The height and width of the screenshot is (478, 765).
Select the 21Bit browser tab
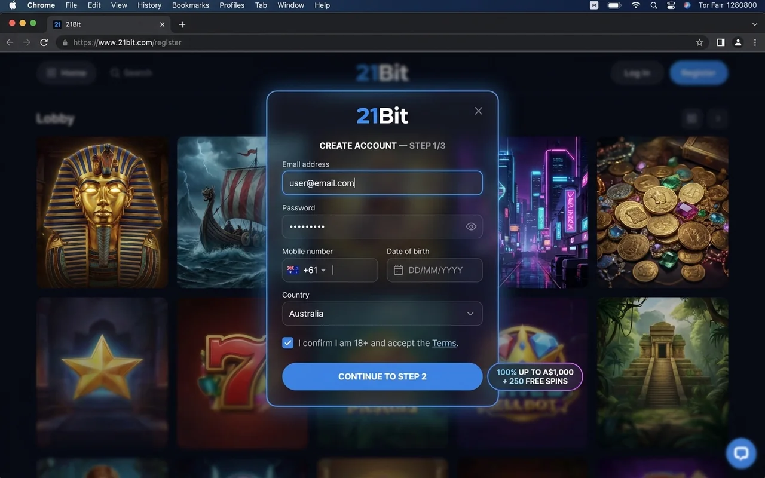coord(109,24)
